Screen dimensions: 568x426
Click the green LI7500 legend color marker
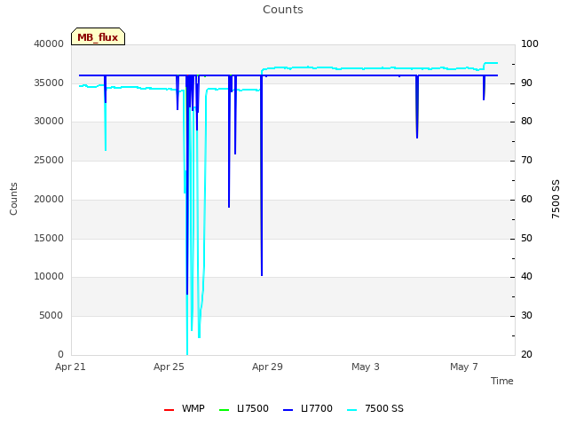[225, 410]
